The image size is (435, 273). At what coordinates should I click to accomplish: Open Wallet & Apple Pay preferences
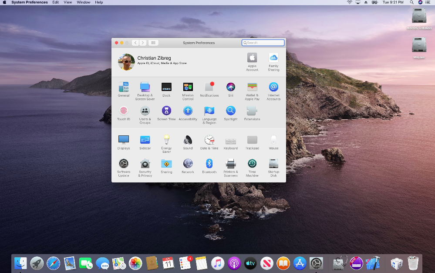pyautogui.click(x=252, y=88)
